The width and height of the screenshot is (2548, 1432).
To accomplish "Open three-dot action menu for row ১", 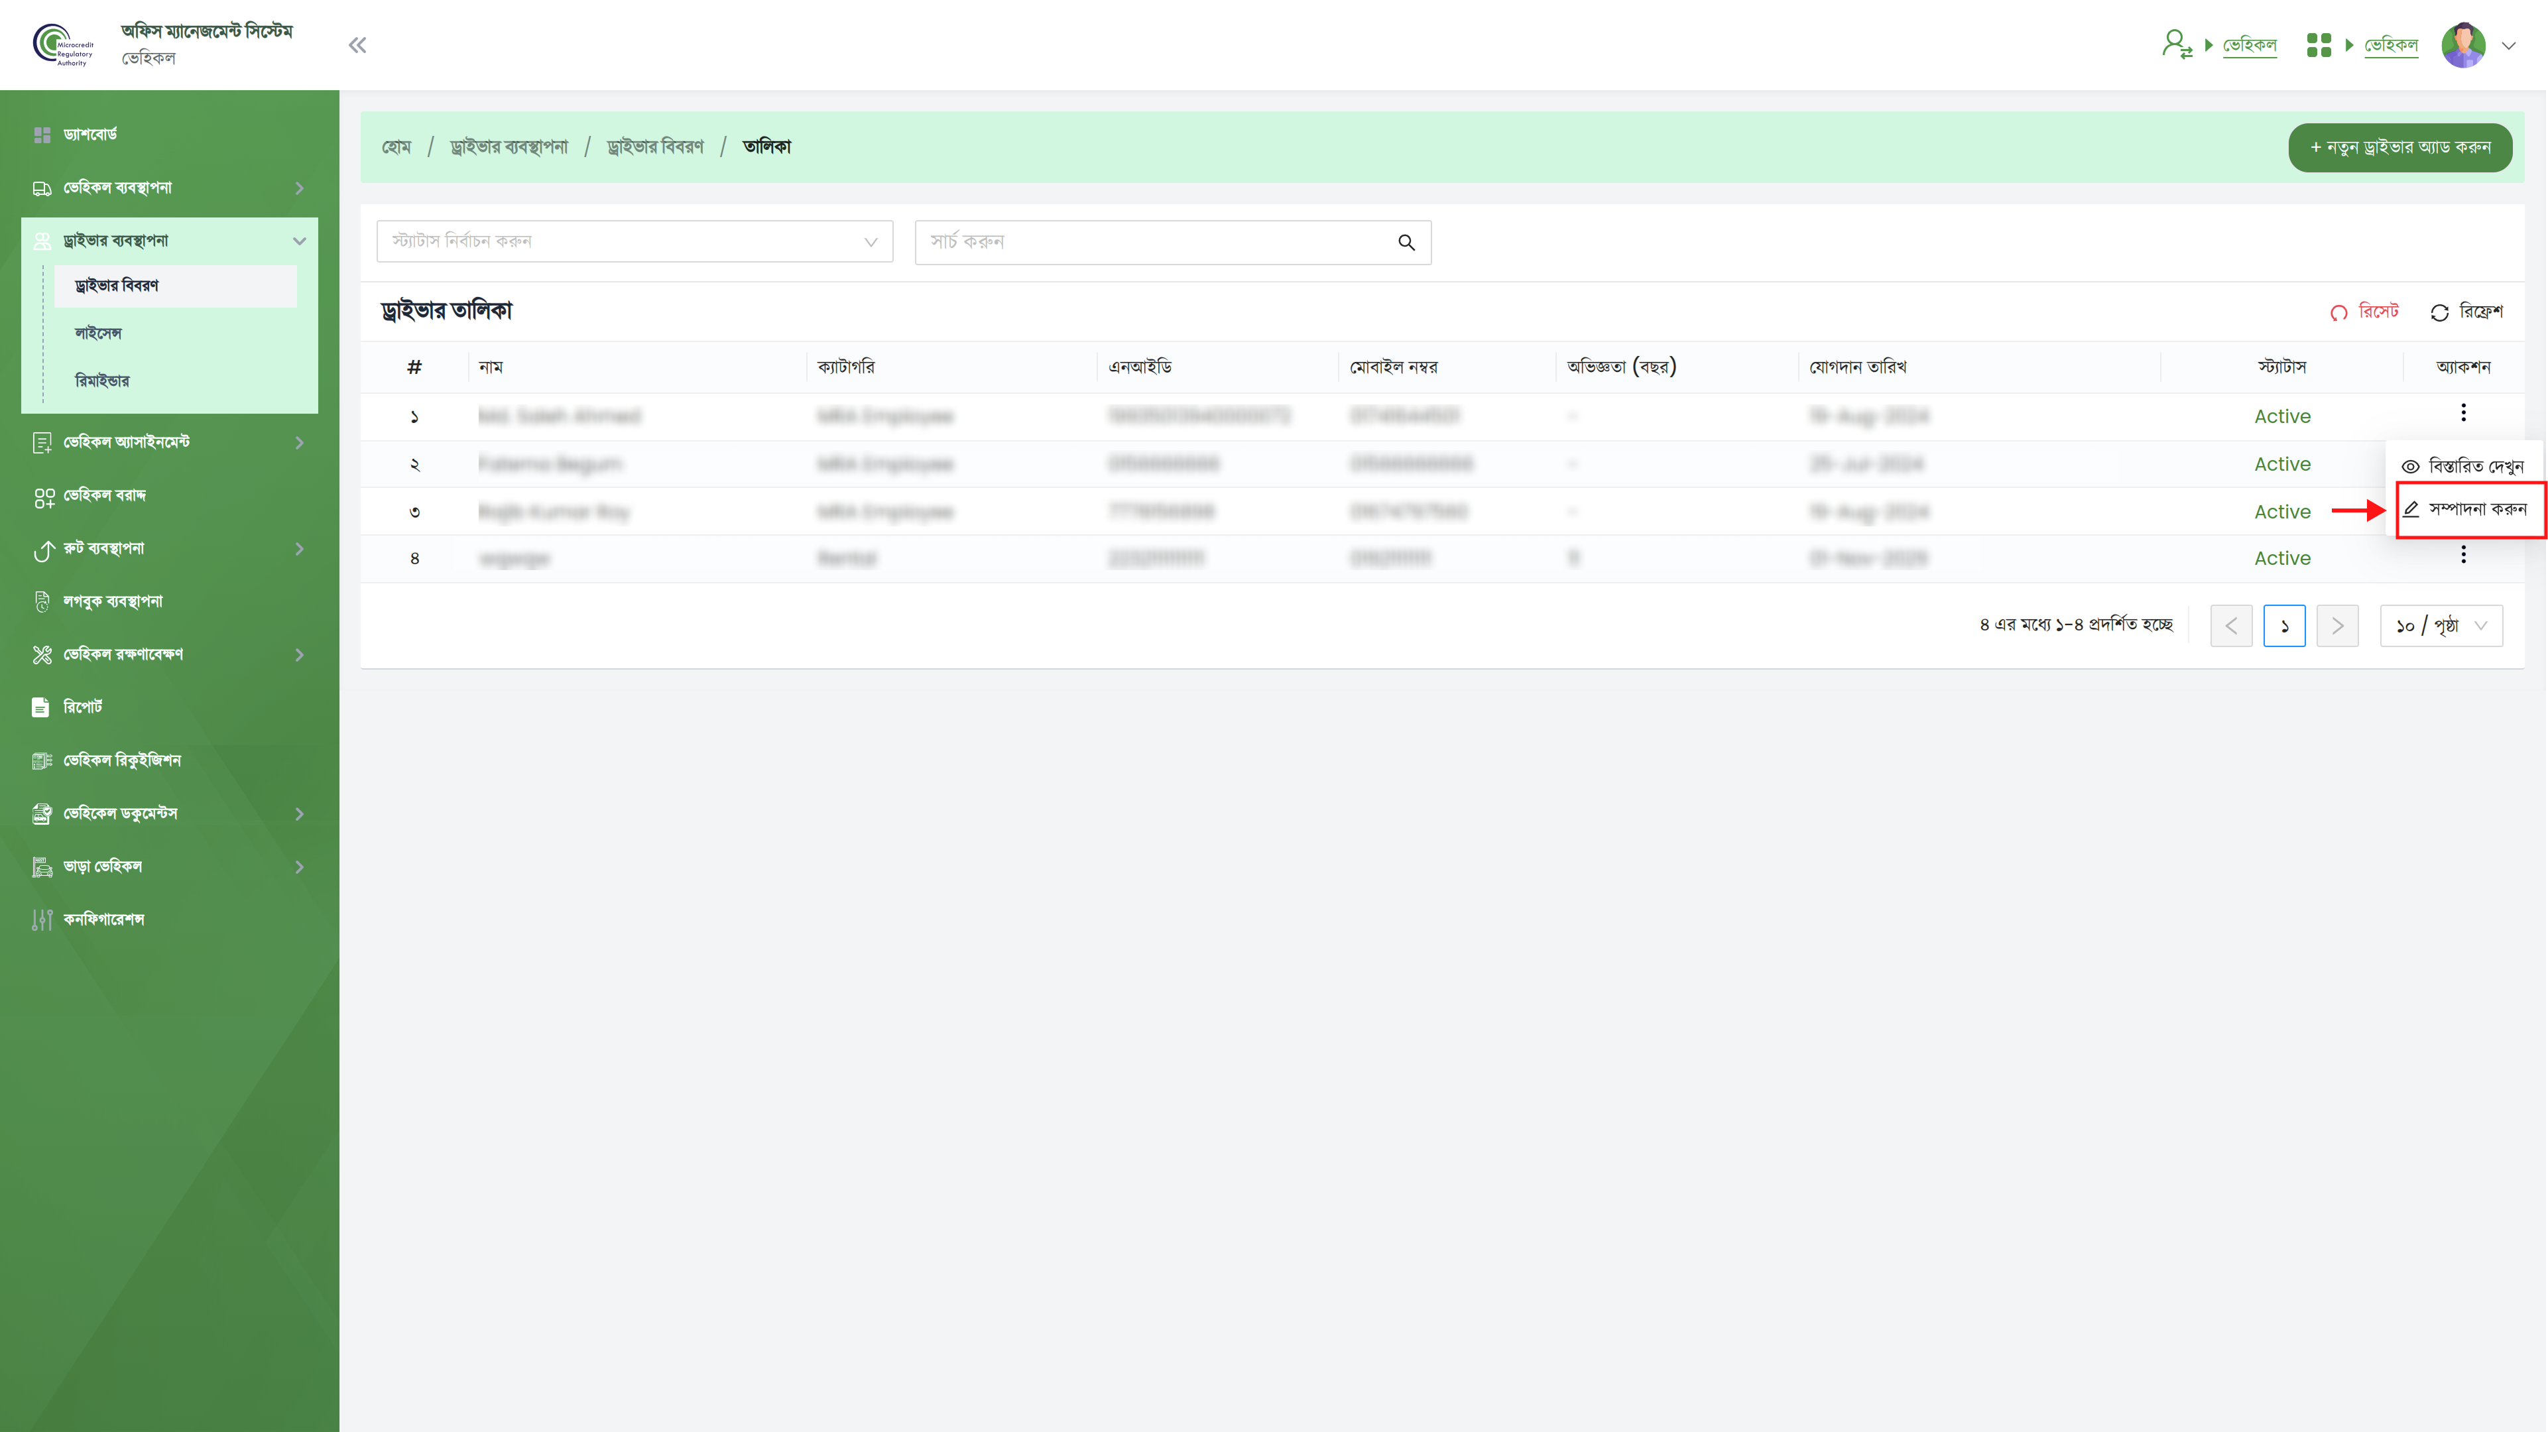I will point(2463,414).
